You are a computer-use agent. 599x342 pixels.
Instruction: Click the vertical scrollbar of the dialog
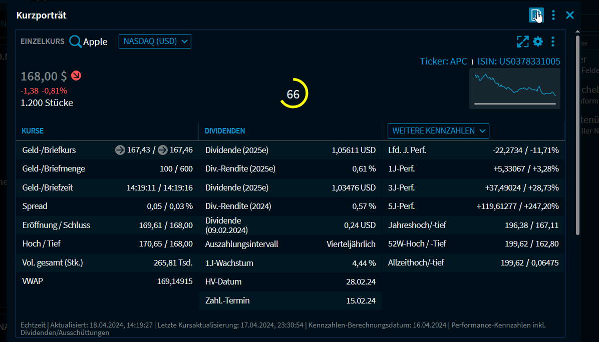coord(577,135)
